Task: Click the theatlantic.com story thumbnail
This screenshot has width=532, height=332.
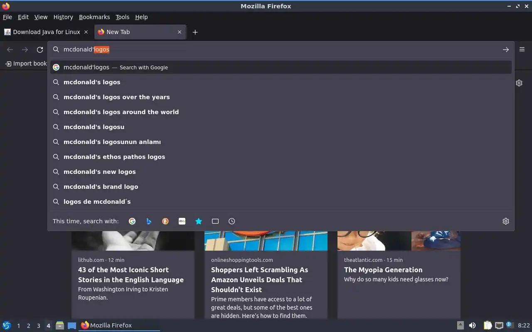Action: (399, 241)
